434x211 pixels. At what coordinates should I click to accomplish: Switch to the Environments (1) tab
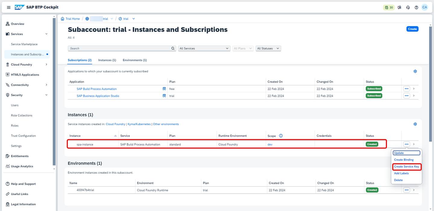(135, 60)
